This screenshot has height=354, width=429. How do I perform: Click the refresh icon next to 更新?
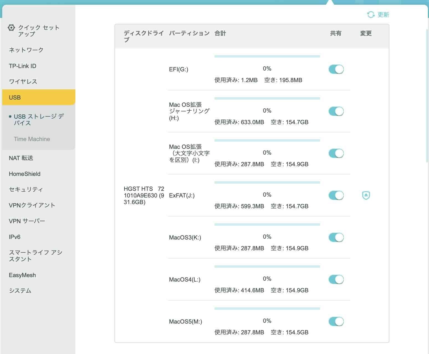click(x=371, y=15)
